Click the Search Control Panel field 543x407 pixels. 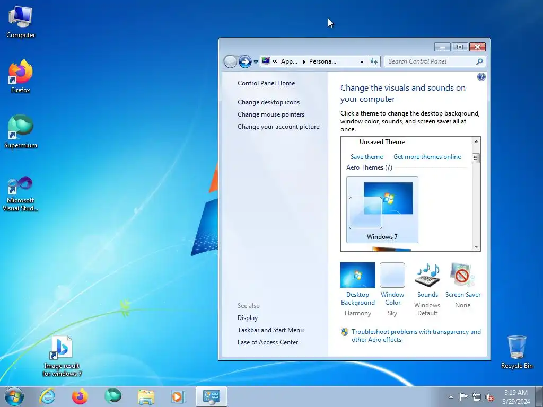coord(430,61)
